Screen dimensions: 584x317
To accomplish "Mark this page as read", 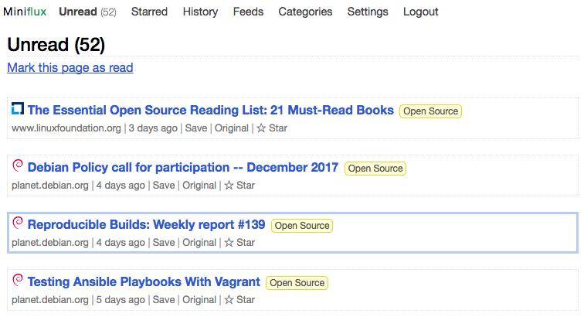I will coord(70,68).
